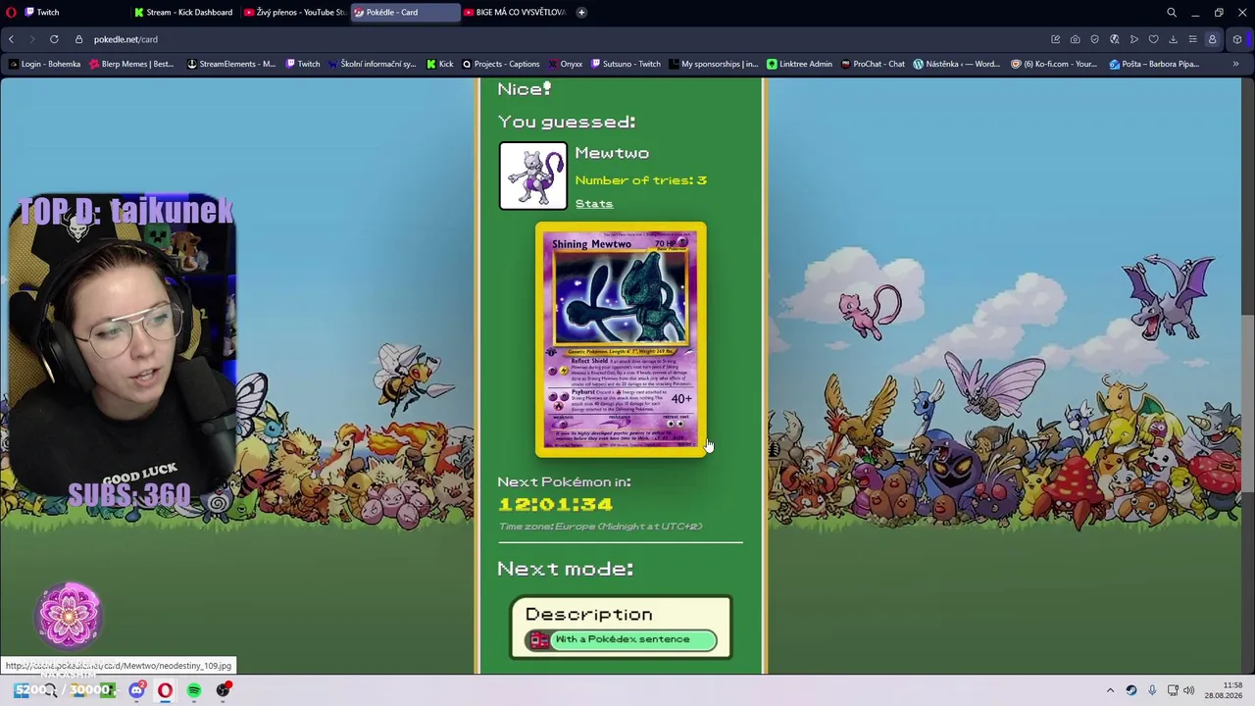
Task: Open the browser downloads icon
Action: (x=1174, y=39)
